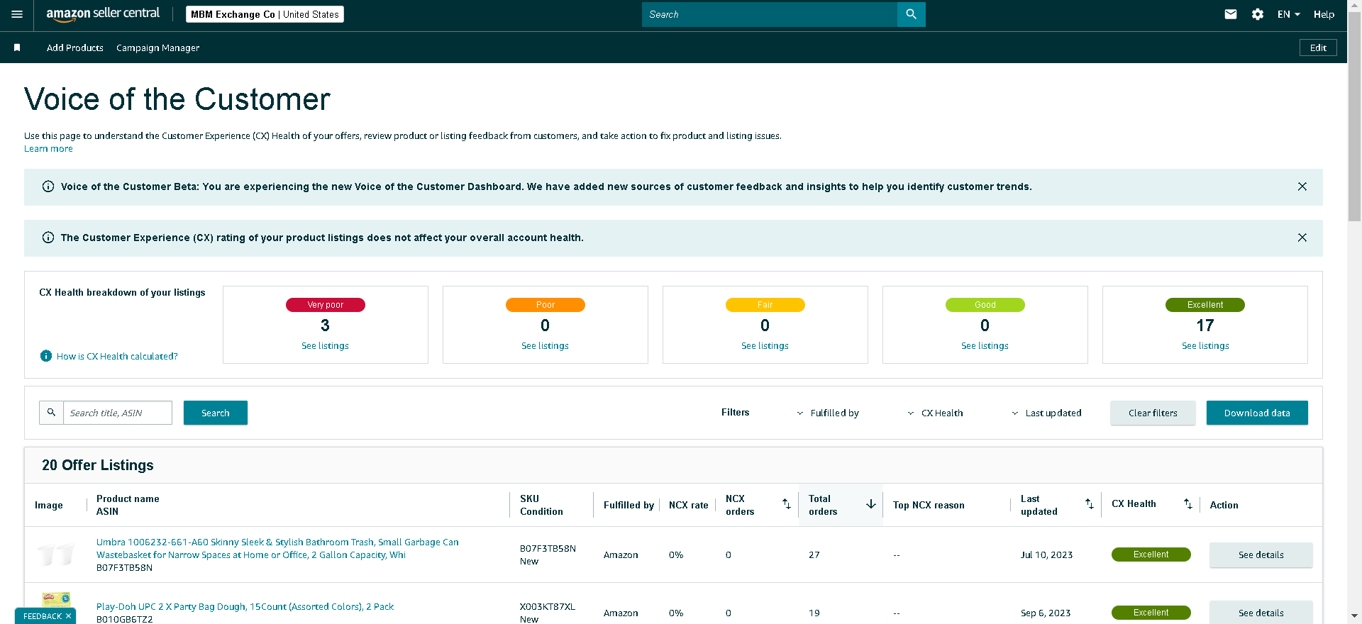Viewport: 1362px width, 624px height.
Task: Sort by NCX orders column arrows
Action: (787, 504)
